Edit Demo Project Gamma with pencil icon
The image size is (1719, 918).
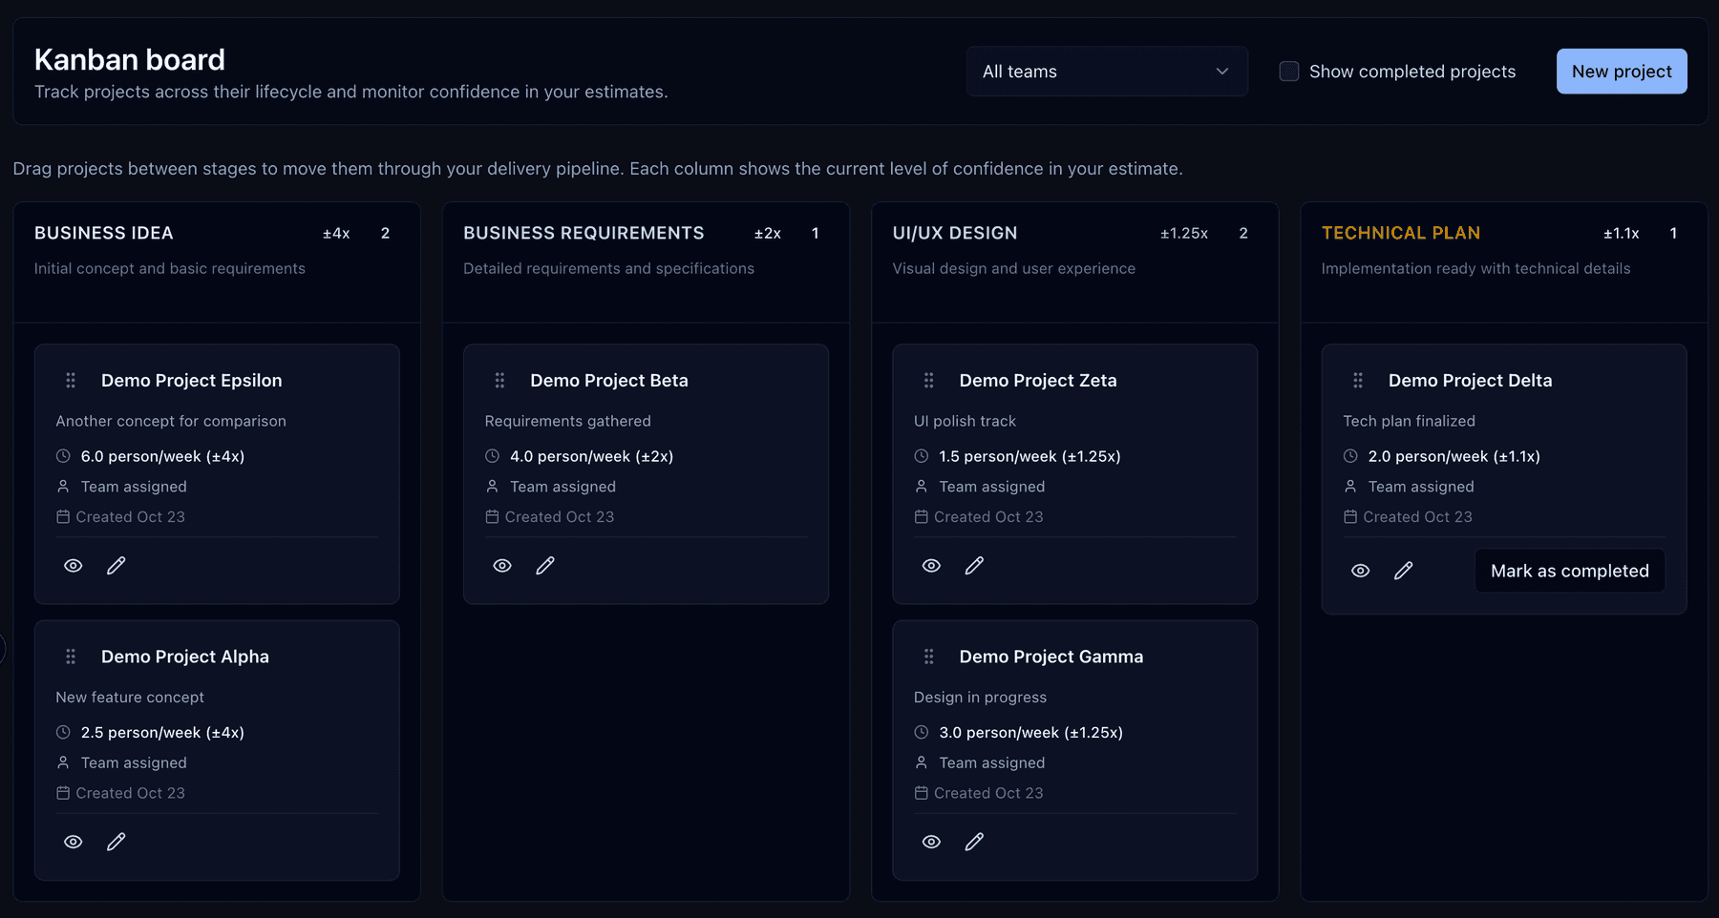(973, 842)
